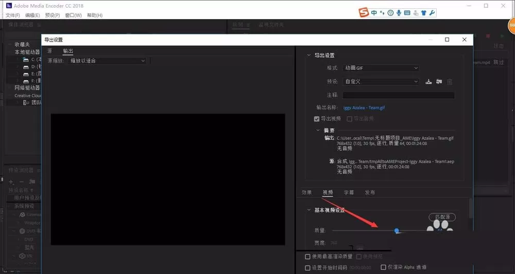Switch to the 效果 tab

click(307, 192)
